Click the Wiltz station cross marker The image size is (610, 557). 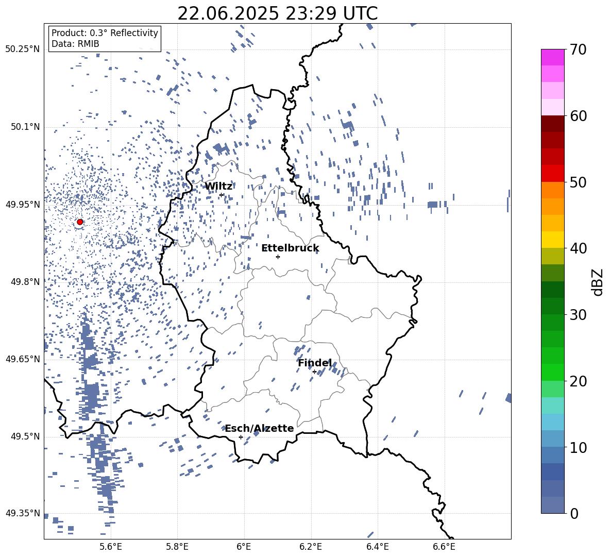click(x=222, y=195)
